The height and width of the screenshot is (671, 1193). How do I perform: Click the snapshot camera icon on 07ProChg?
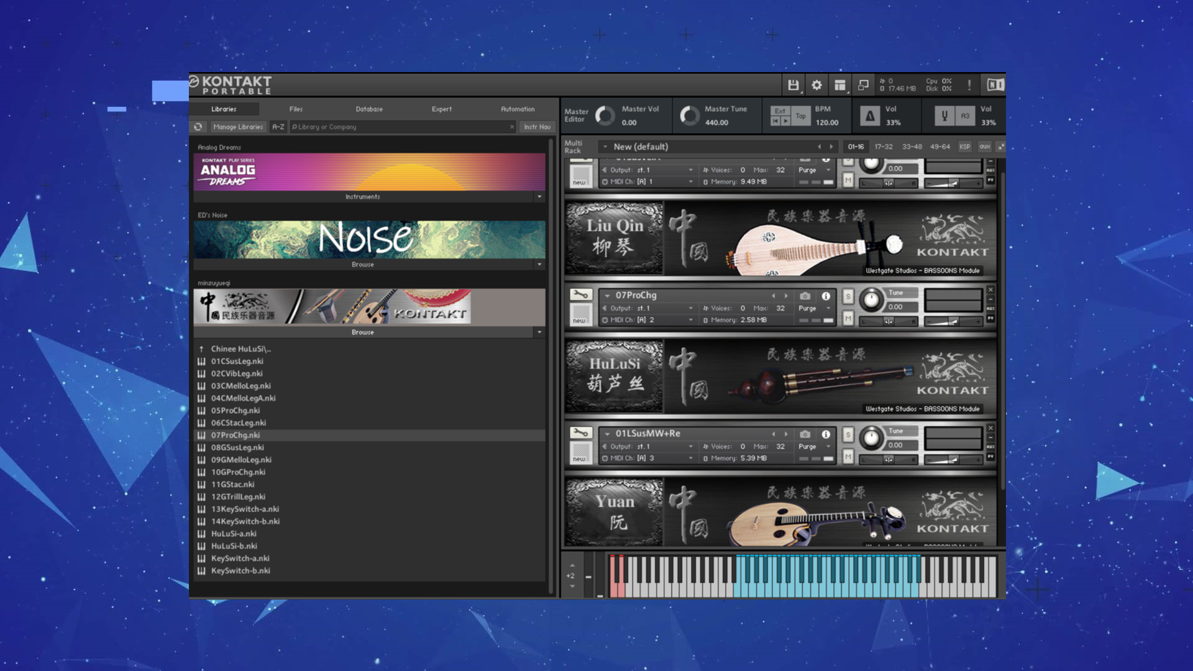[805, 296]
